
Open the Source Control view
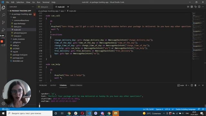point(4,22)
